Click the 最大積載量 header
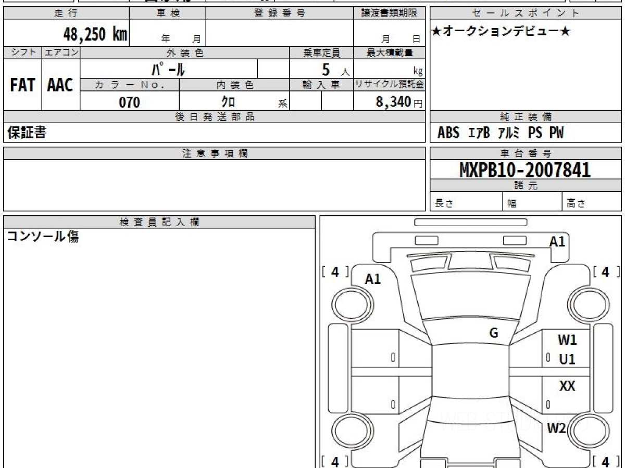Viewport: 625px width, 468px height. pyautogui.click(x=390, y=53)
